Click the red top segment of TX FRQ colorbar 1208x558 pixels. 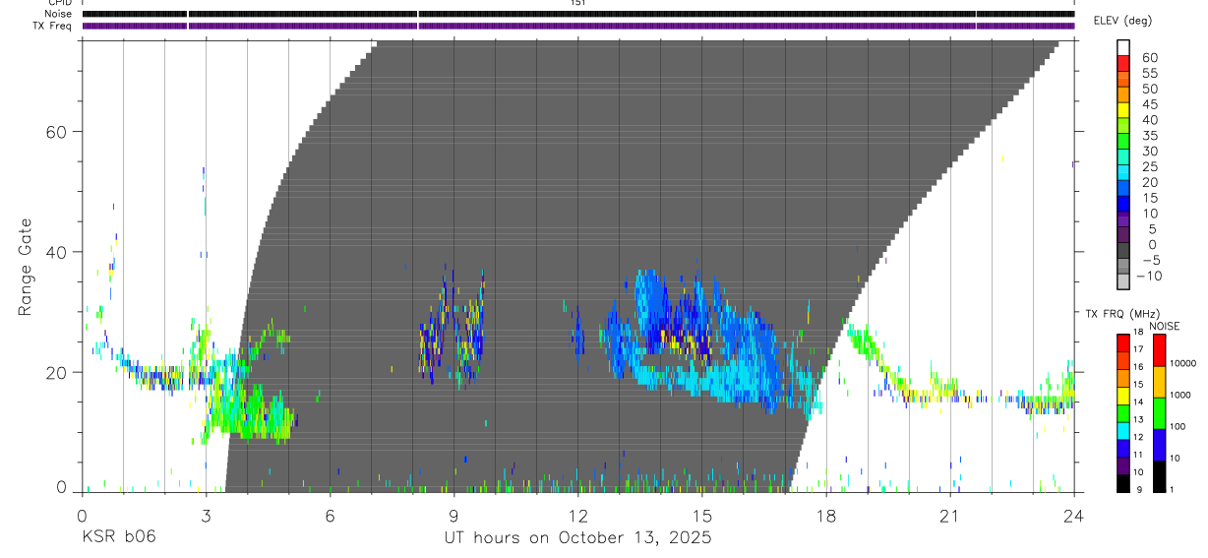(1122, 342)
